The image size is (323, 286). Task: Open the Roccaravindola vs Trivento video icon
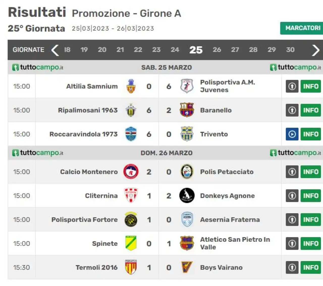click(x=292, y=134)
